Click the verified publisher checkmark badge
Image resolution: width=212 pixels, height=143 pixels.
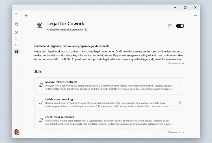pyautogui.click(x=86, y=30)
